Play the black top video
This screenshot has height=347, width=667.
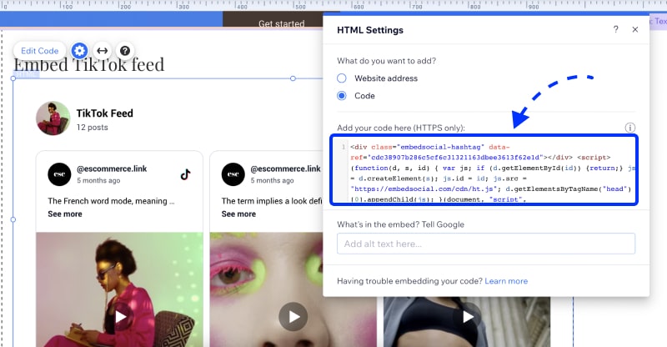[467, 316]
